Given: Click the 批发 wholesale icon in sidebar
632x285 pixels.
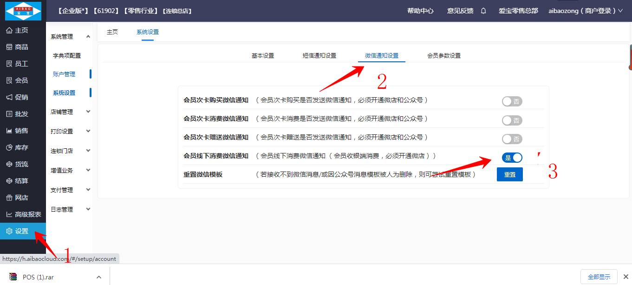Looking at the screenshot, I should pyautogui.click(x=9, y=114).
